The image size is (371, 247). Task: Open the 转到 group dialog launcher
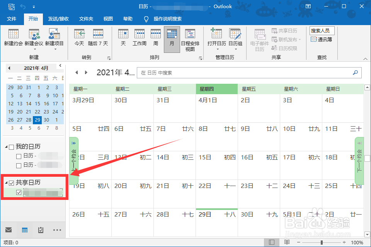(109, 58)
